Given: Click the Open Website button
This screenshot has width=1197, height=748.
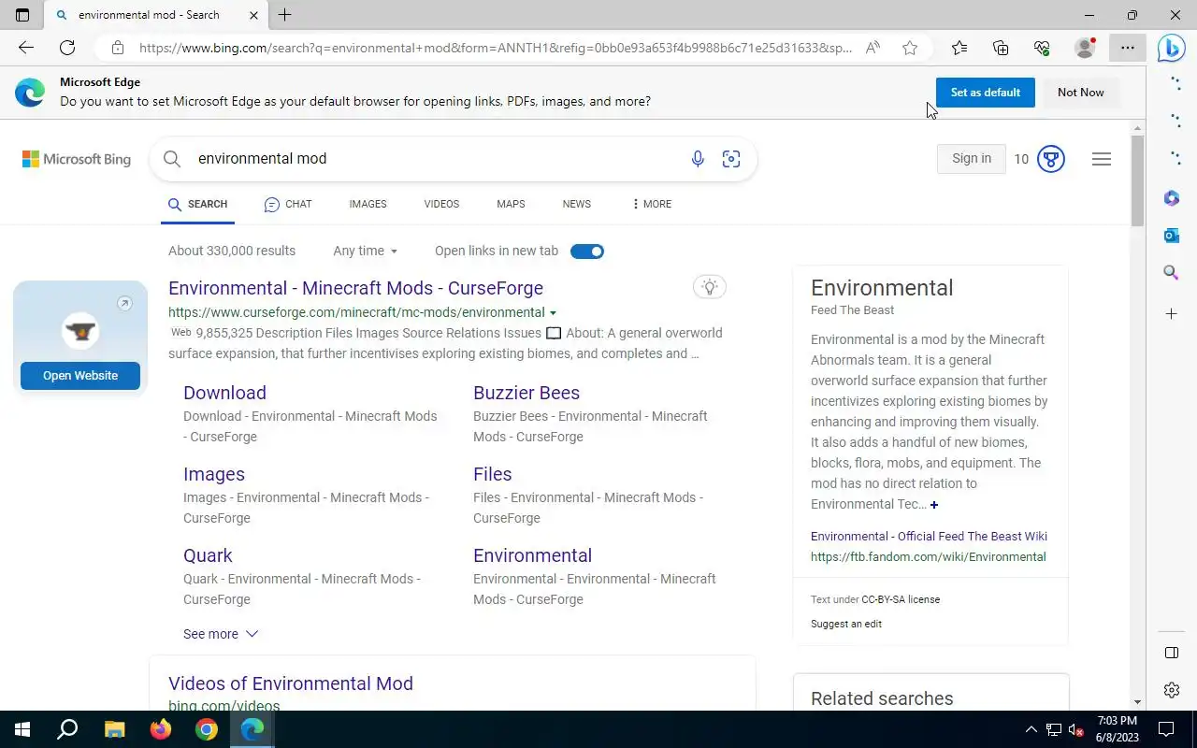Looking at the screenshot, I should tap(80, 376).
